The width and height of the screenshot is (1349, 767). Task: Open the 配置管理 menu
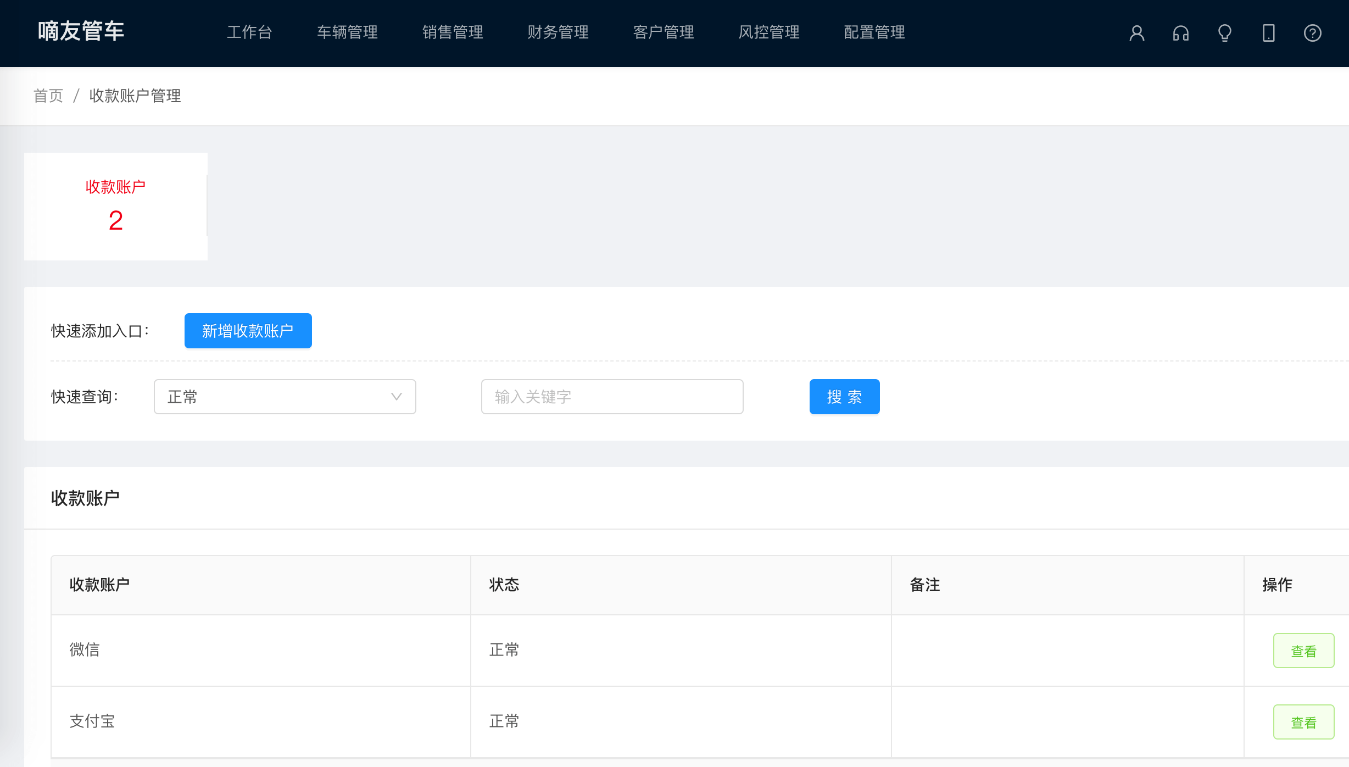click(x=874, y=32)
